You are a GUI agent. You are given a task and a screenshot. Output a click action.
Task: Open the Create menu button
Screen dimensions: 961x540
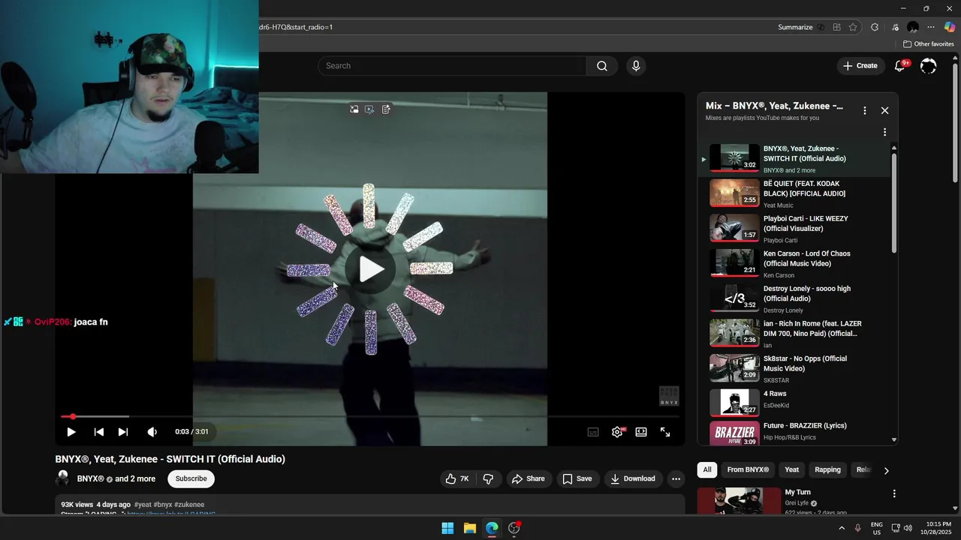860,66
